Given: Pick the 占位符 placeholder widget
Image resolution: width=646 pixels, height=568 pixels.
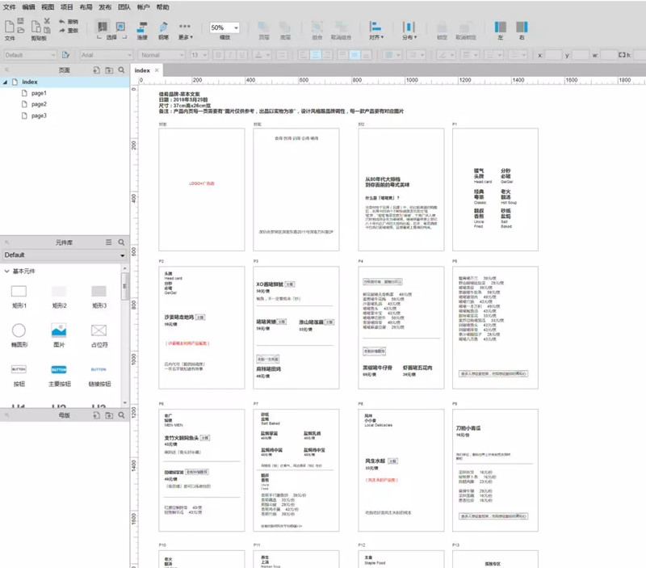Looking at the screenshot, I should point(99,330).
